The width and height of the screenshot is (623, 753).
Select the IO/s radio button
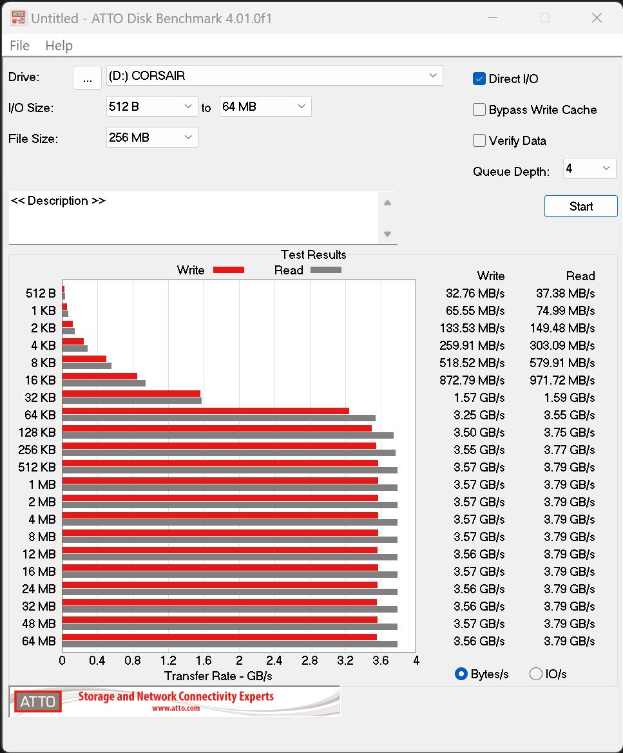(x=535, y=674)
